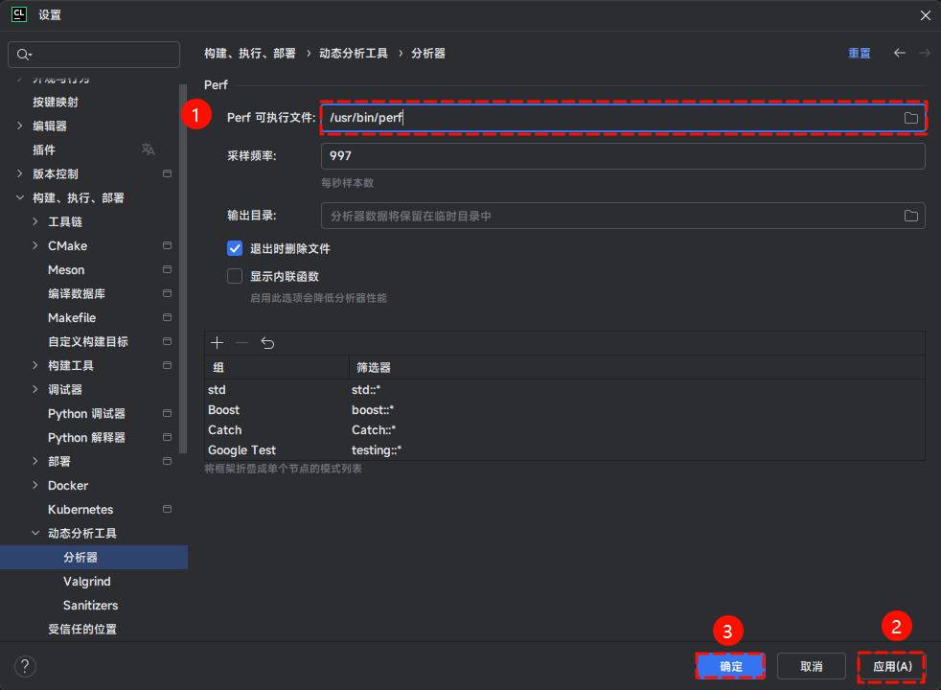The height and width of the screenshot is (690, 941).
Task: Toggle the sync icon next to CMake
Action: [x=167, y=245]
